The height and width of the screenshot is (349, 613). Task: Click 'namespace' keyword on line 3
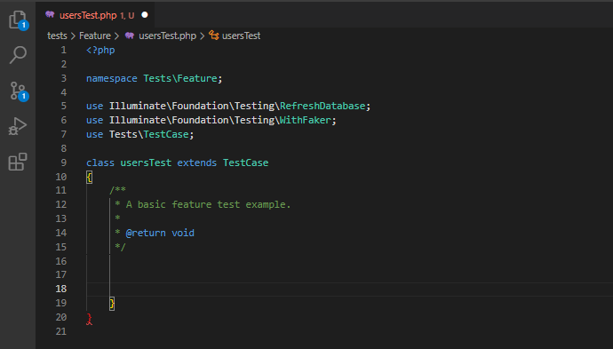(x=112, y=78)
